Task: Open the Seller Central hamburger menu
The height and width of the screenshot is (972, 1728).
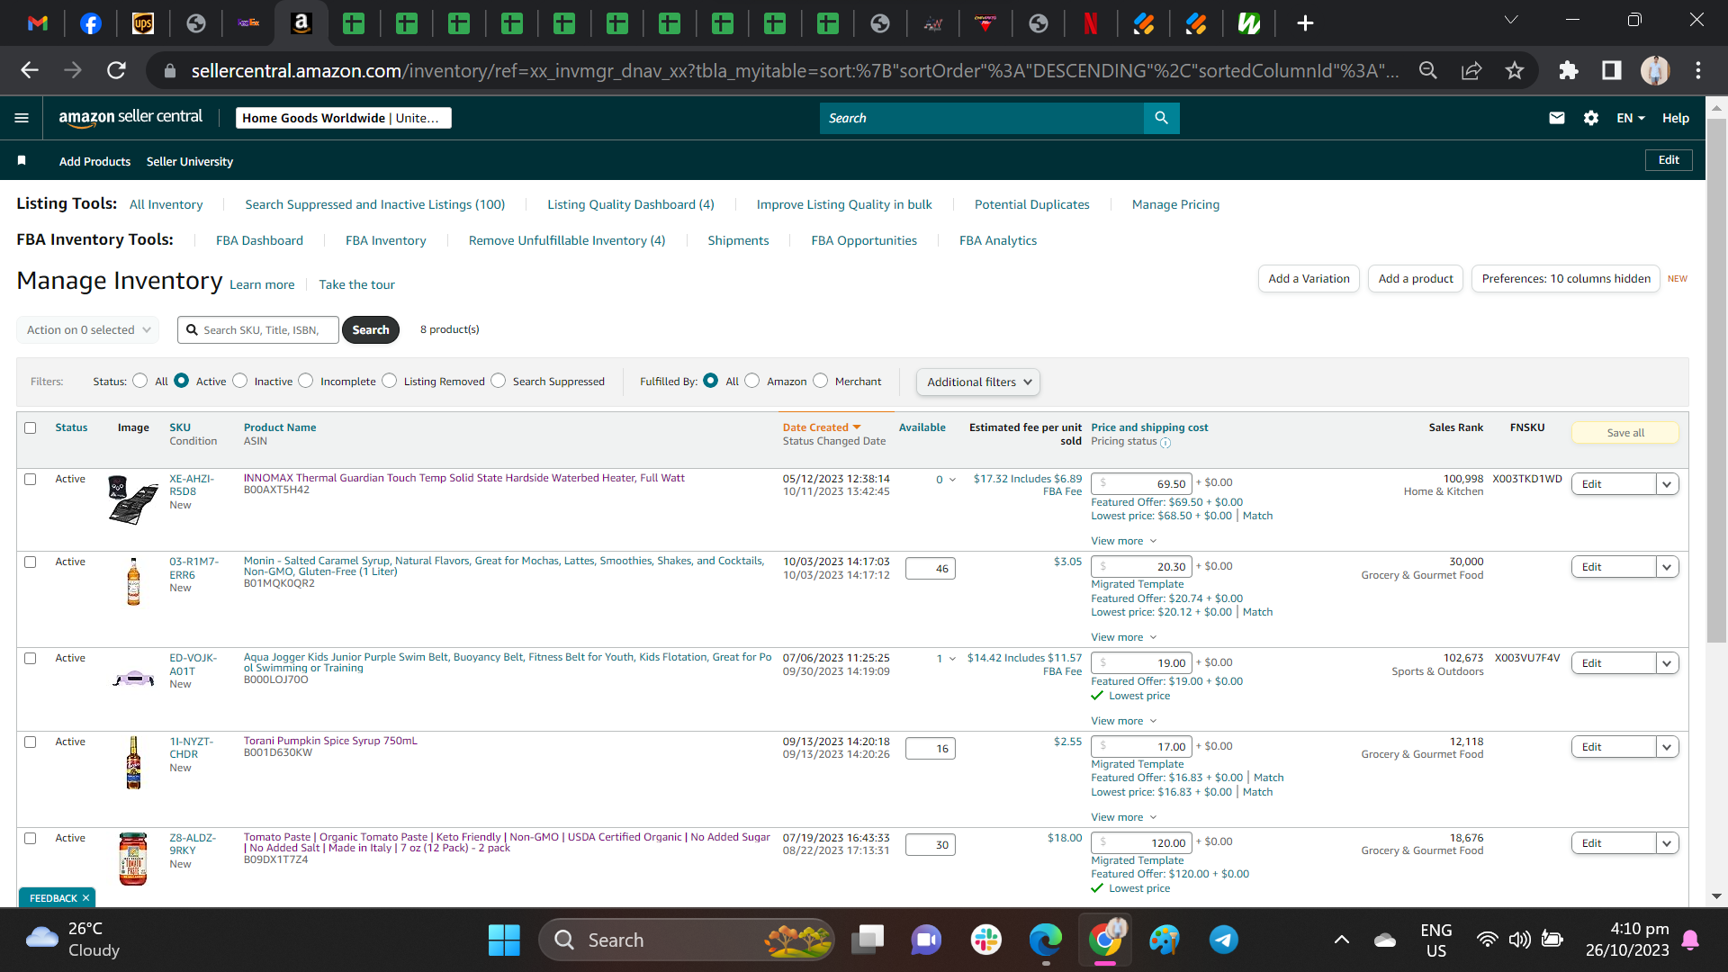Action: pyautogui.click(x=22, y=118)
